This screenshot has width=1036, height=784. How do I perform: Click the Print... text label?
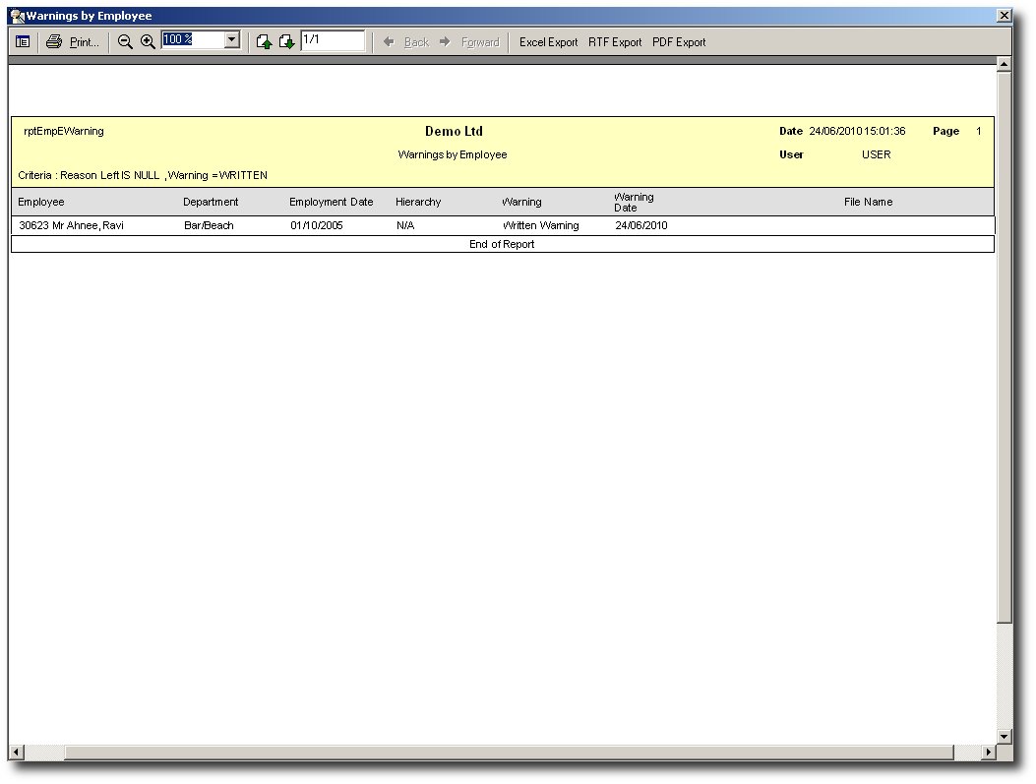click(x=85, y=42)
